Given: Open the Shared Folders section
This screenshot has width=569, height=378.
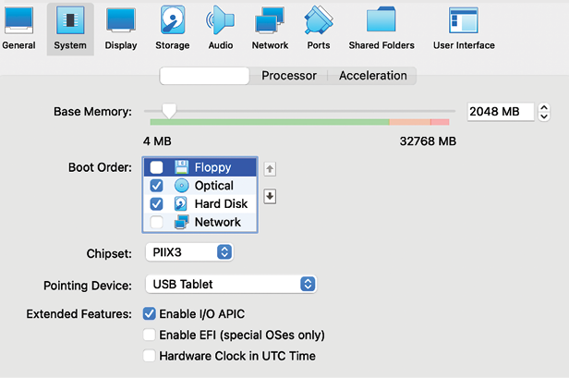Looking at the screenshot, I should coord(381,29).
